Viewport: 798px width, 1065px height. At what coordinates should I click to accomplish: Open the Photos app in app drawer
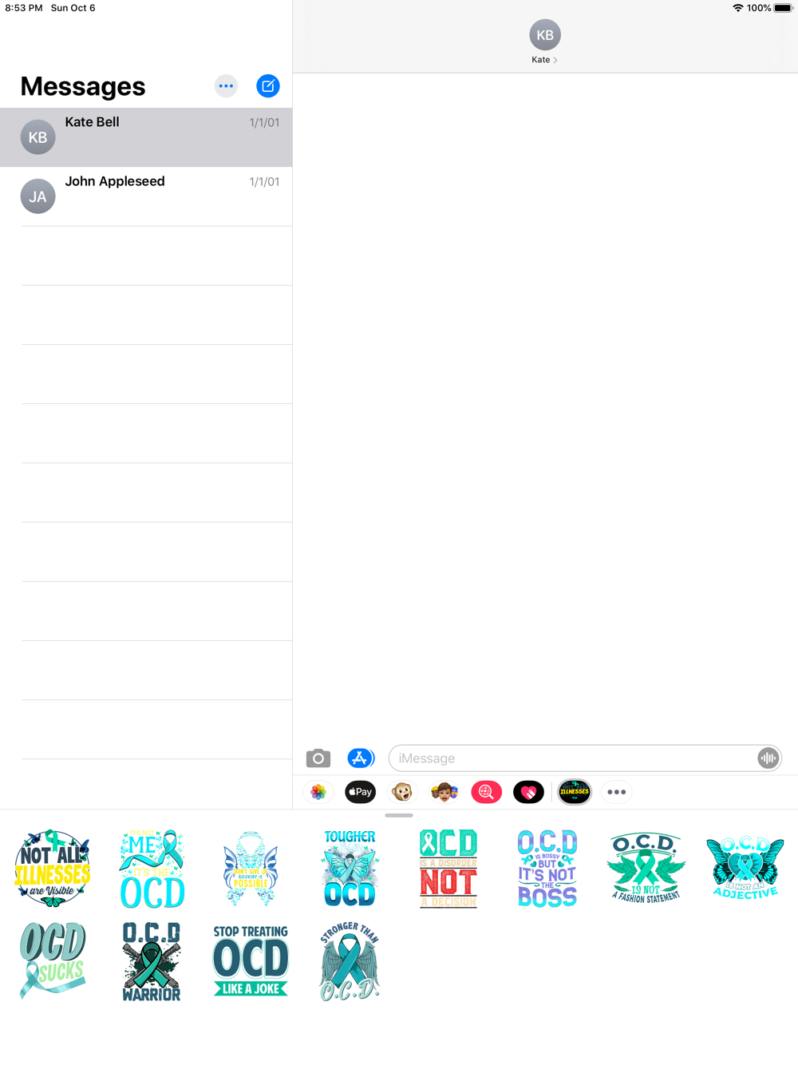pos(318,792)
